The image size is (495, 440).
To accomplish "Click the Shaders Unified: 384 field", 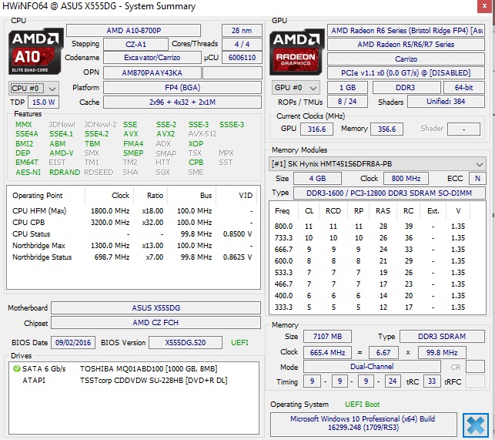I will click(446, 102).
